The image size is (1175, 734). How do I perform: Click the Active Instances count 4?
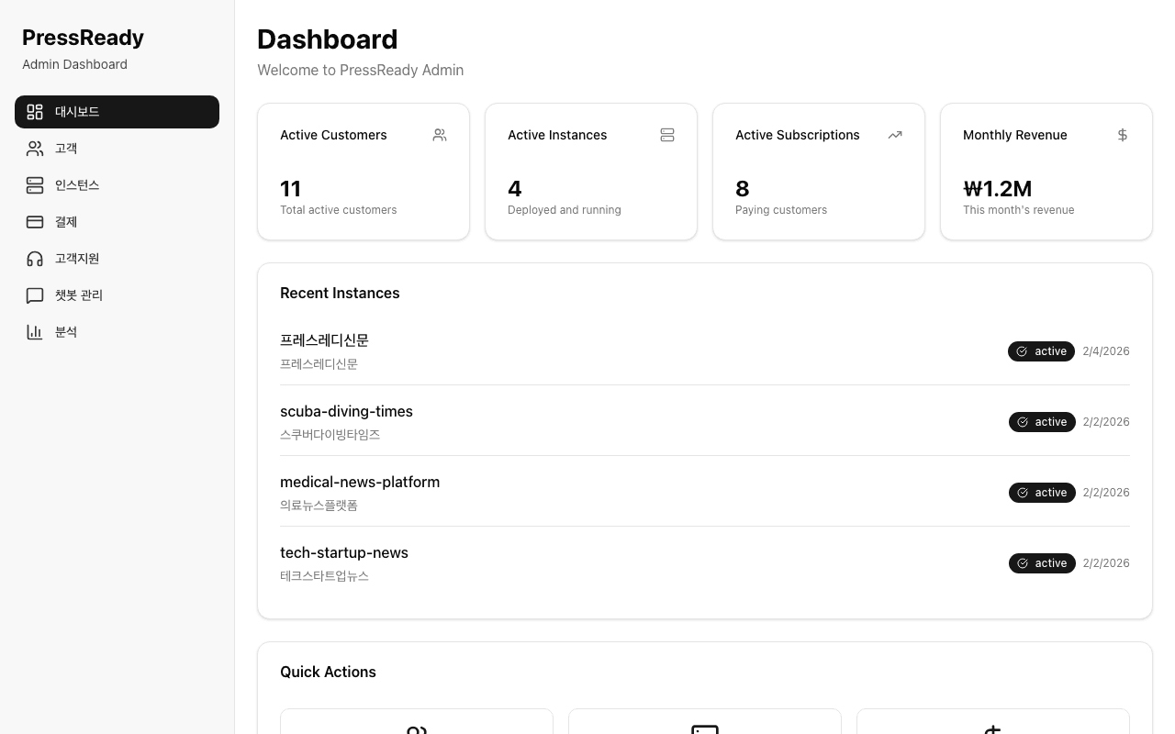(514, 189)
